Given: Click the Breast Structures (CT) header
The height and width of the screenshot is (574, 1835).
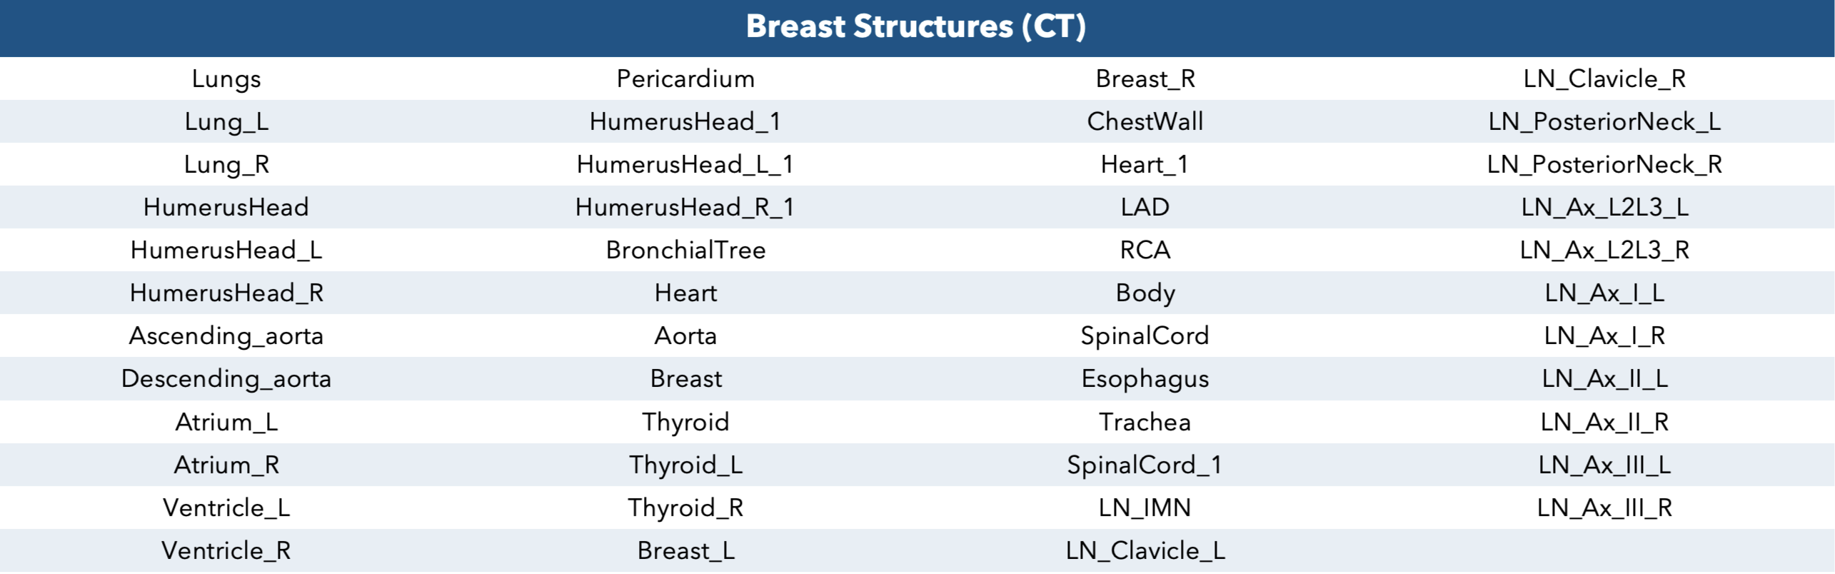Looking at the screenshot, I should pyautogui.click(x=916, y=26).
